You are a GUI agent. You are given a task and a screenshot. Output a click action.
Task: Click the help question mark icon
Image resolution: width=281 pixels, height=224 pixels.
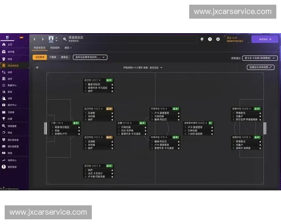[210, 39]
